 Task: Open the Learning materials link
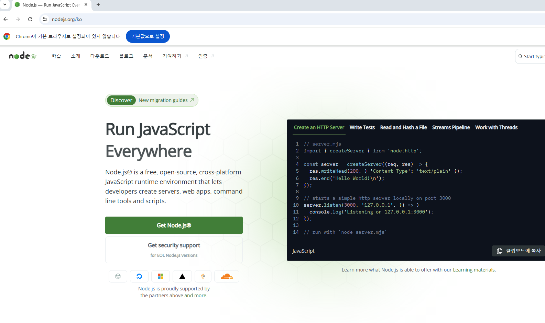[x=474, y=270]
